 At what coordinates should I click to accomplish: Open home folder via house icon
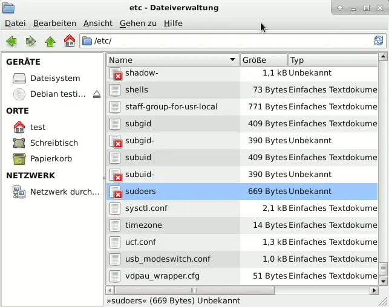(69, 41)
